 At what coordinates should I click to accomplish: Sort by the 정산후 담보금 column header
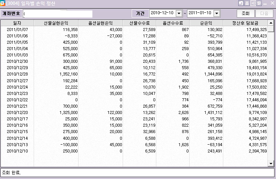pyautogui.click(x=245, y=23)
